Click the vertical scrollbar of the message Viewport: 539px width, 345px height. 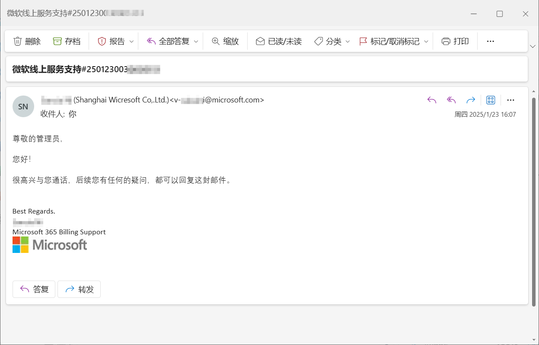tap(533, 202)
